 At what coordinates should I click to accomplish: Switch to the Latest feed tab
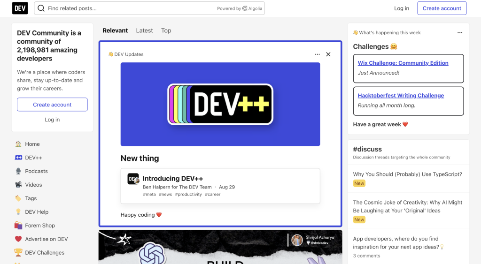(144, 30)
